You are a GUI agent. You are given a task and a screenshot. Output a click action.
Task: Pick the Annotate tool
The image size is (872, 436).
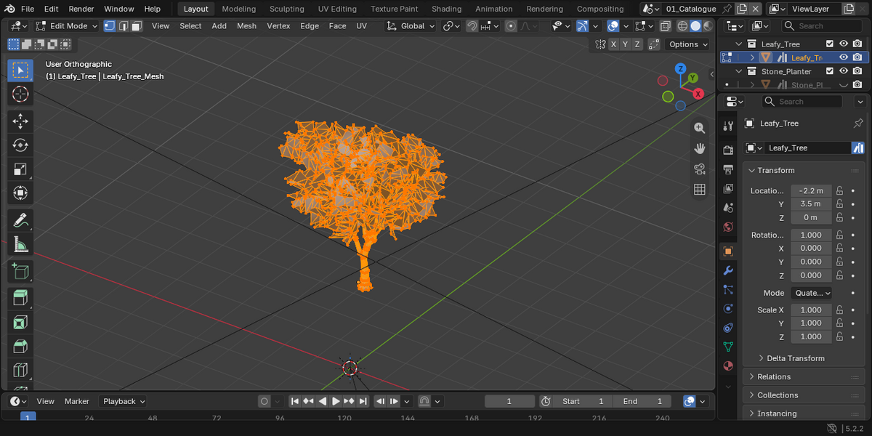20,220
